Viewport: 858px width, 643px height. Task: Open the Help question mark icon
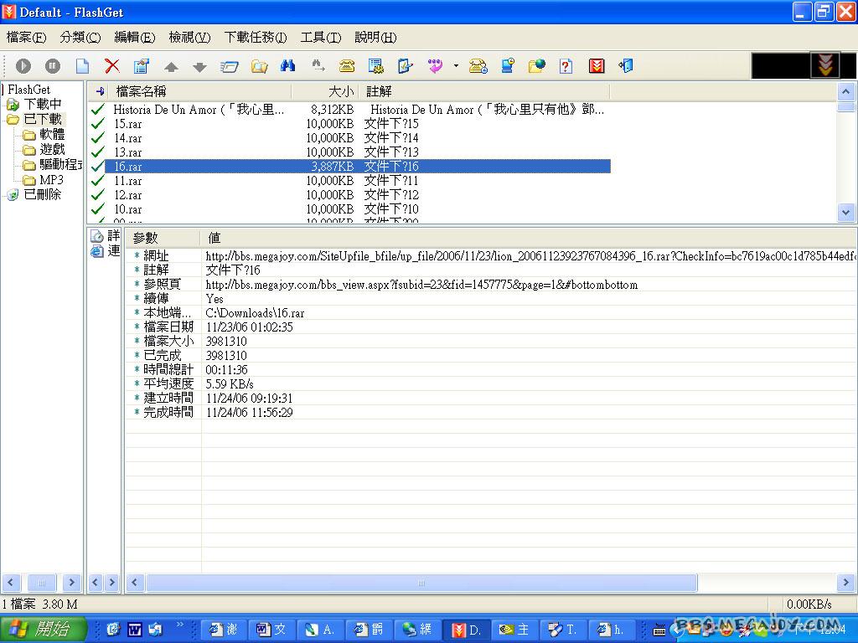(566, 66)
